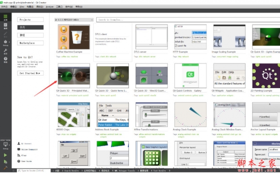The image size is (280, 174).
Task: Open Qt Quick 3D Principled Material example
Action: (x=74, y=76)
